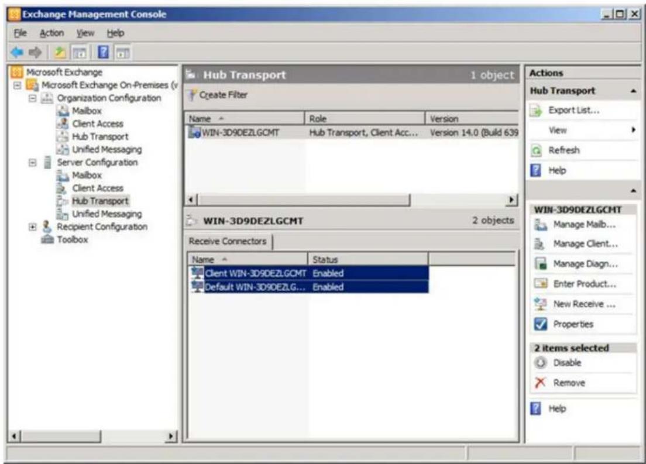Collapse the Server Configuration tree node
Image resolution: width=646 pixels, height=464 pixels.
[x=33, y=162]
